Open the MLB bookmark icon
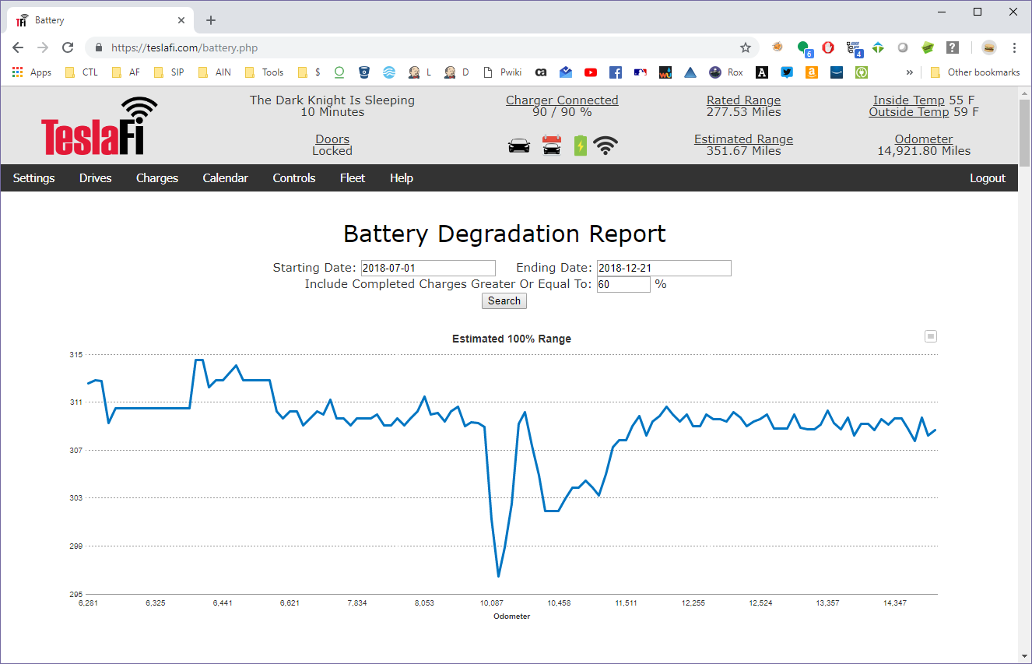This screenshot has height=664, width=1032. 641,72
